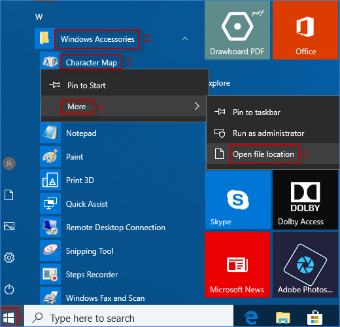Select Pin to Start
This screenshot has width=340, height=327.
[124, 85]
